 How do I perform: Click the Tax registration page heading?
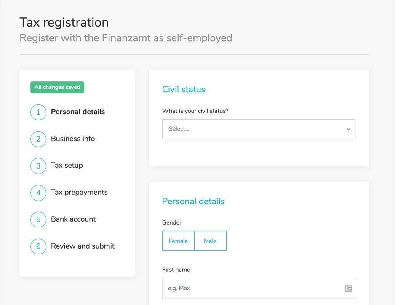click(x=64, y=22)
